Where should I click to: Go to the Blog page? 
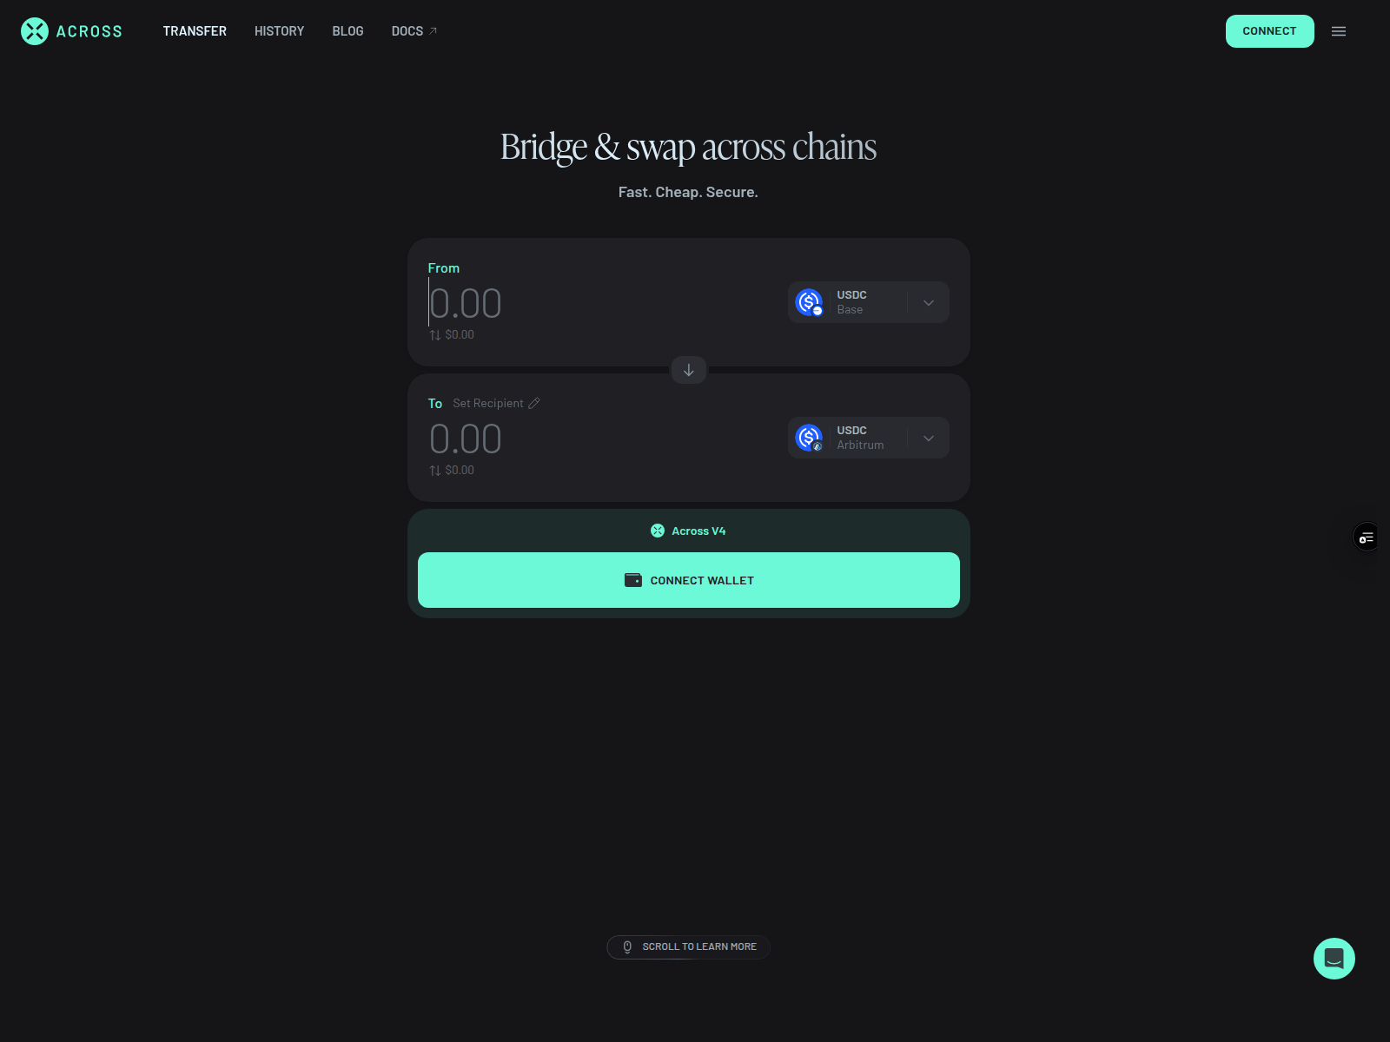tap(347, 31)
